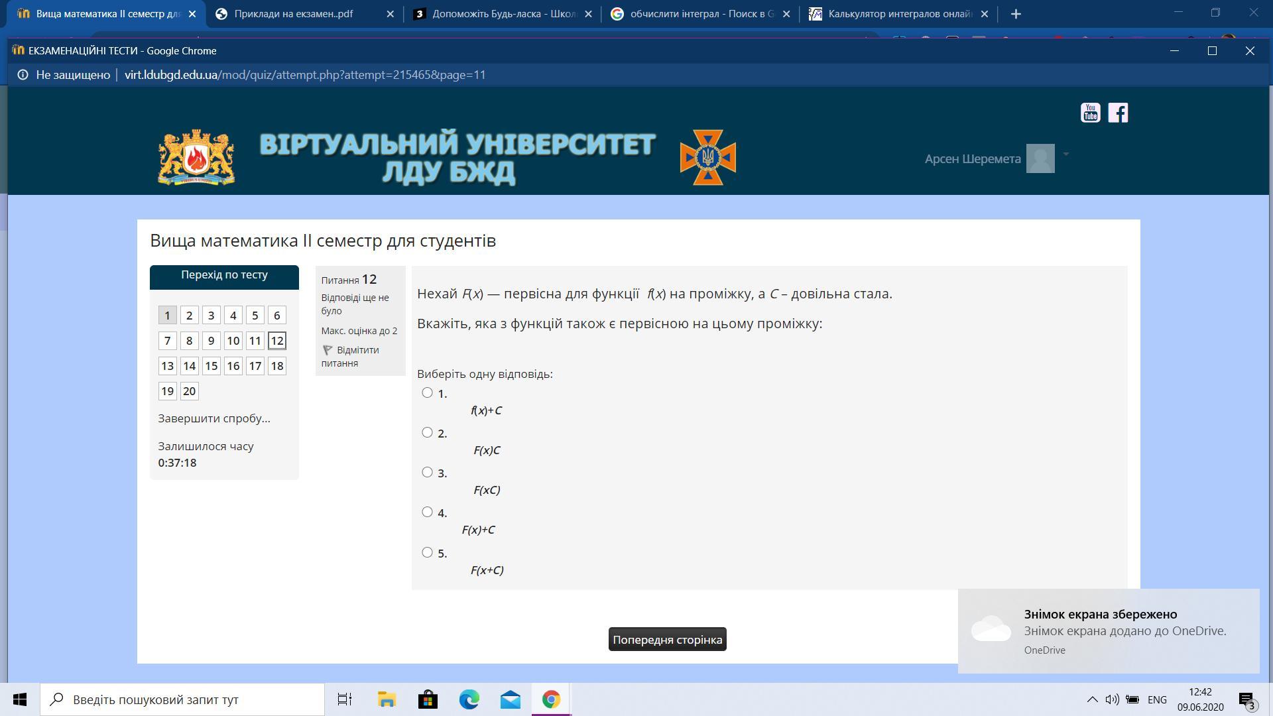Go to question 5 in navigation
The image size is (1273, 716).
point(255,316)
